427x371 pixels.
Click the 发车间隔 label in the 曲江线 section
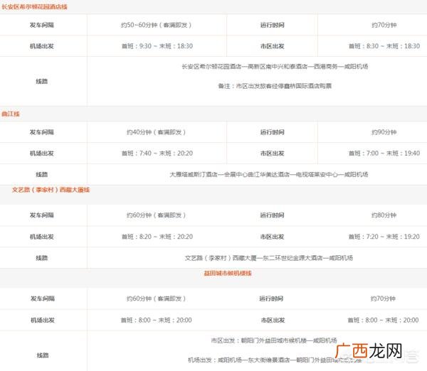(42, 132)
